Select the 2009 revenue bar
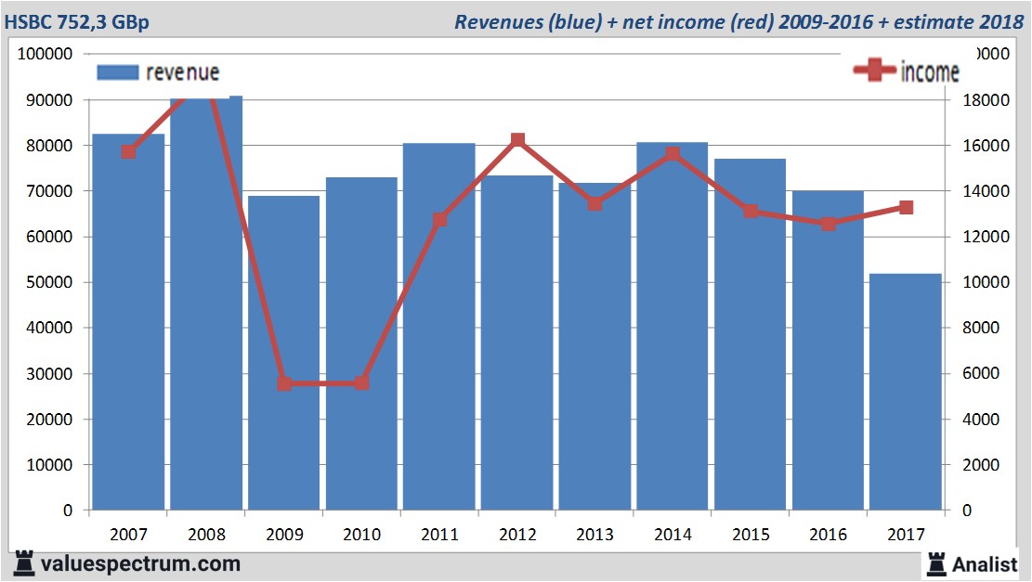The height and width of the screenshot is (582, 1032). (283, 353)
